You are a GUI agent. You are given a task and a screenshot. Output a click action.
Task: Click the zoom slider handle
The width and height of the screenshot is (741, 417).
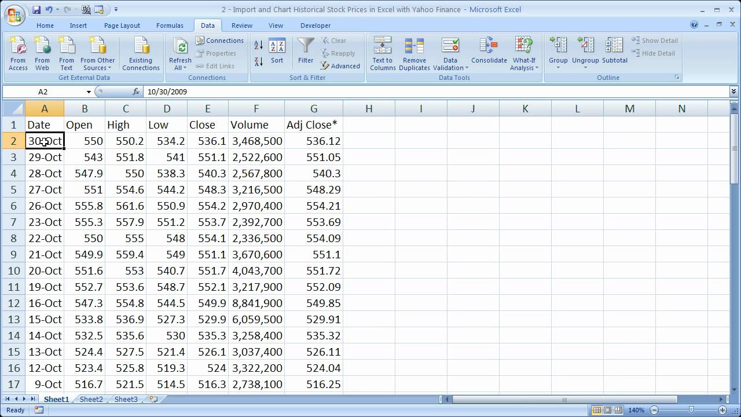[691, 410]
